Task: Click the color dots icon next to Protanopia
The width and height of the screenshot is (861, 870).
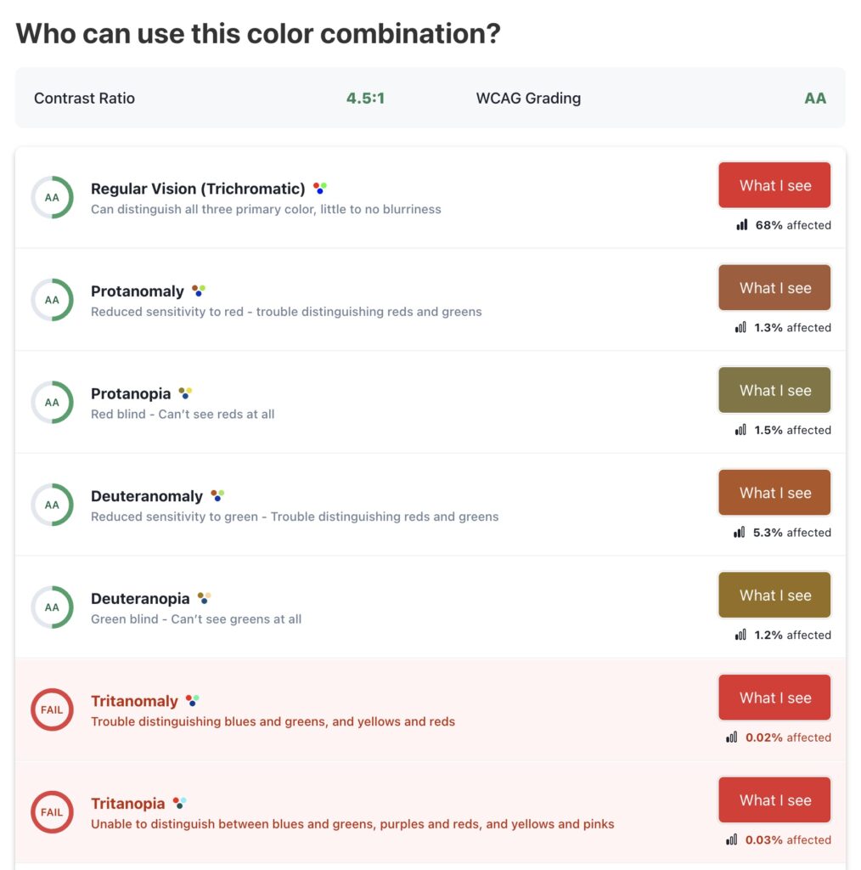Action: (185, 393)
